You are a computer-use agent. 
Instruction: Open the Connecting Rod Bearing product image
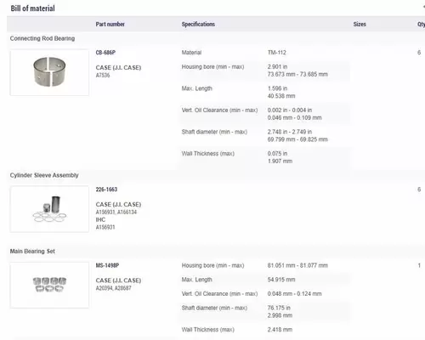[49, 72]
